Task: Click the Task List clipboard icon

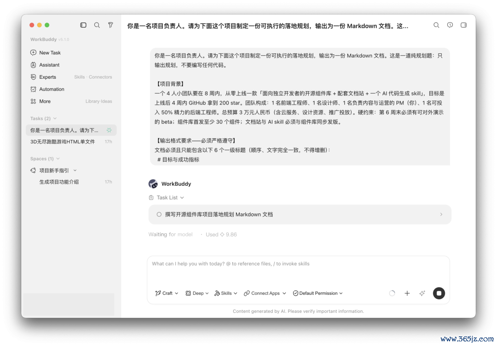Action: point(151,198)
